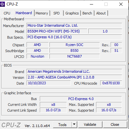Click the Close button at bottom
This screenshot has height=129, width=129.
115,124
